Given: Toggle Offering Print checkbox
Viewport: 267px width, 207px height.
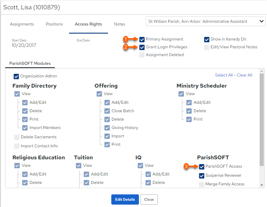Looking at the screenshot, I should click(107, 145).
